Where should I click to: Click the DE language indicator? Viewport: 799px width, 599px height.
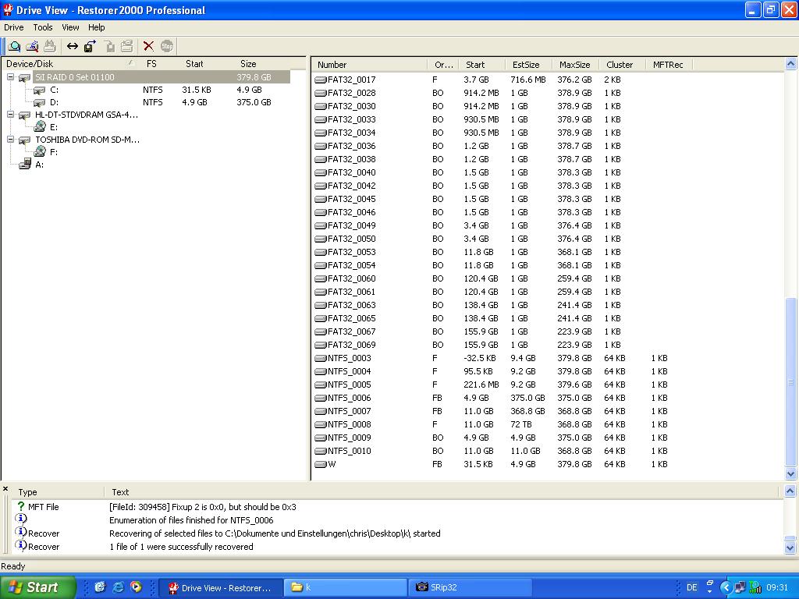[x=691, y=588]
